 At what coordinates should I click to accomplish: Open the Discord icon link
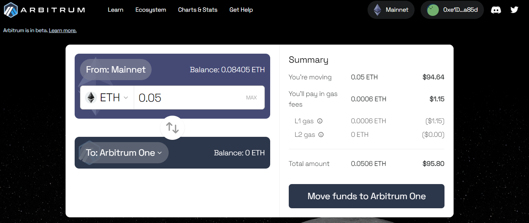(496, 10)
